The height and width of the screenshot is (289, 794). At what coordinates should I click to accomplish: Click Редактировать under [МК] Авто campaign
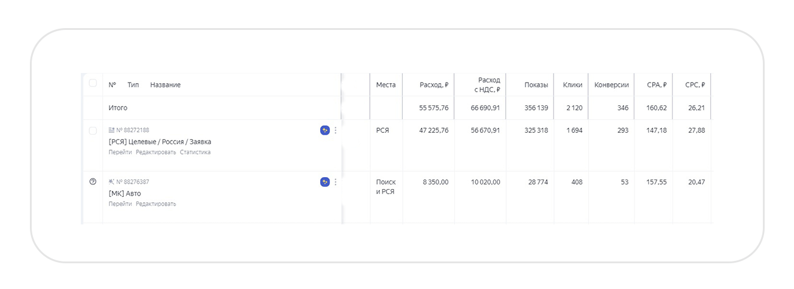[x=156, y=204]
